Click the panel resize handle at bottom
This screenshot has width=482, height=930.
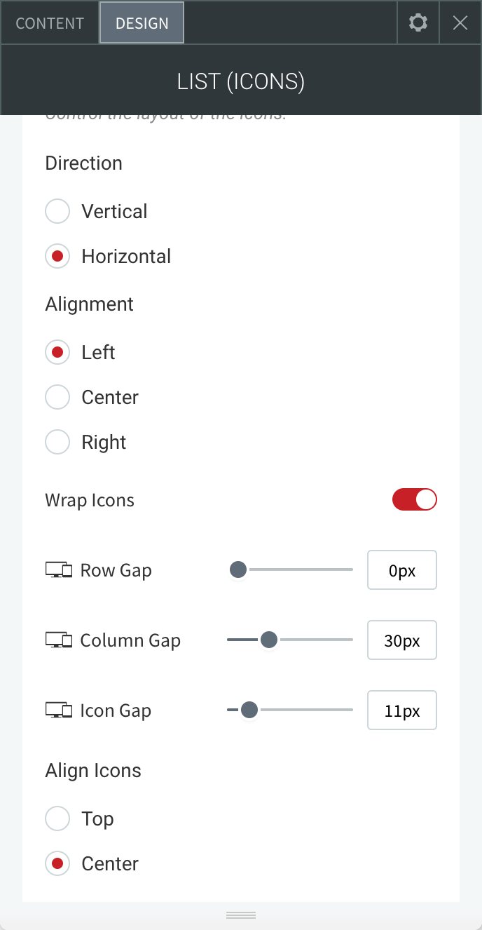coord(241,915)
